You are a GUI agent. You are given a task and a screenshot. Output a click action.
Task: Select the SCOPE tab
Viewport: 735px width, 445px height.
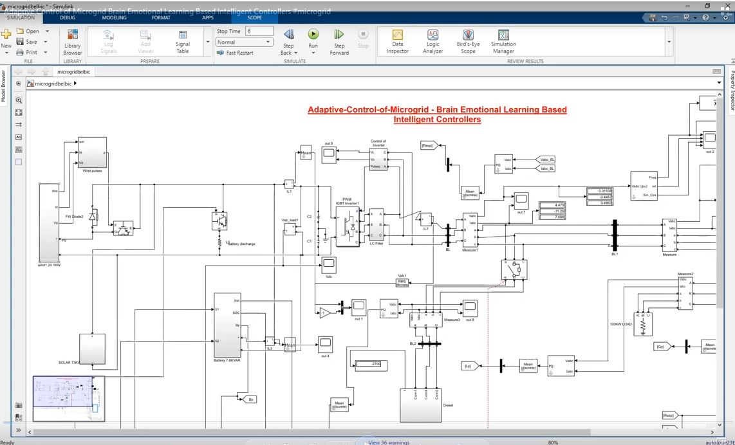point(254,18)
